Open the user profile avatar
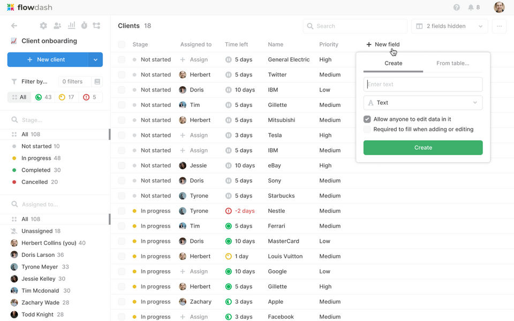 [x=499, y=7]
